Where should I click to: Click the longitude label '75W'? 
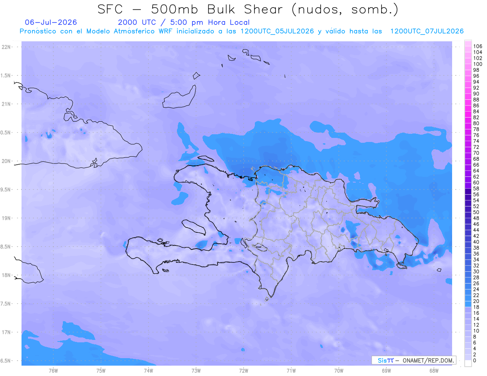click(x=101, y=371)
